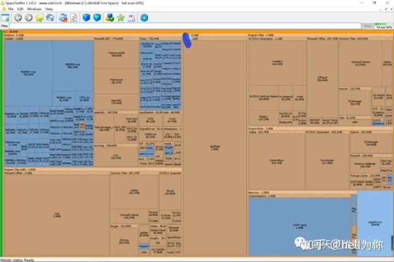The image size is (394, 262).
Task: Select the ProgramData - 2.0GB header
Action: [x=320, y=128]
